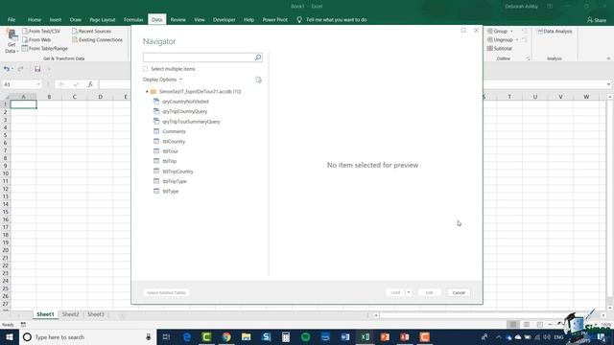The image size is (614, 345).
Task: Switch to Sheet2 tab
Action: pyautogui.click(x=70, y=314)
